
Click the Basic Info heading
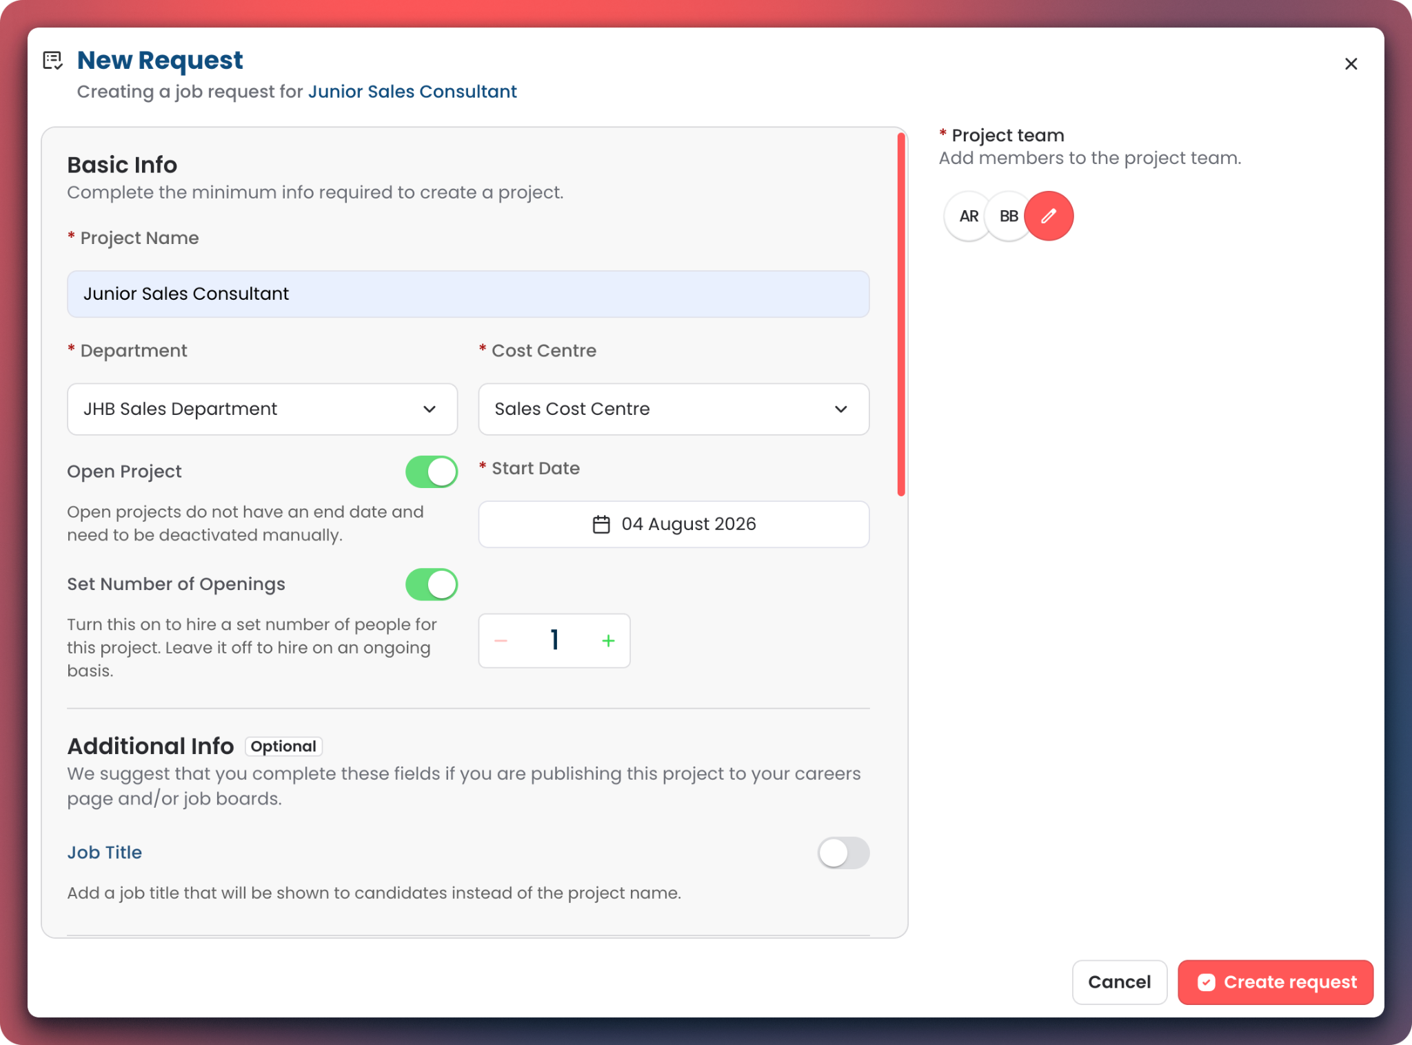tap(122, 165)
